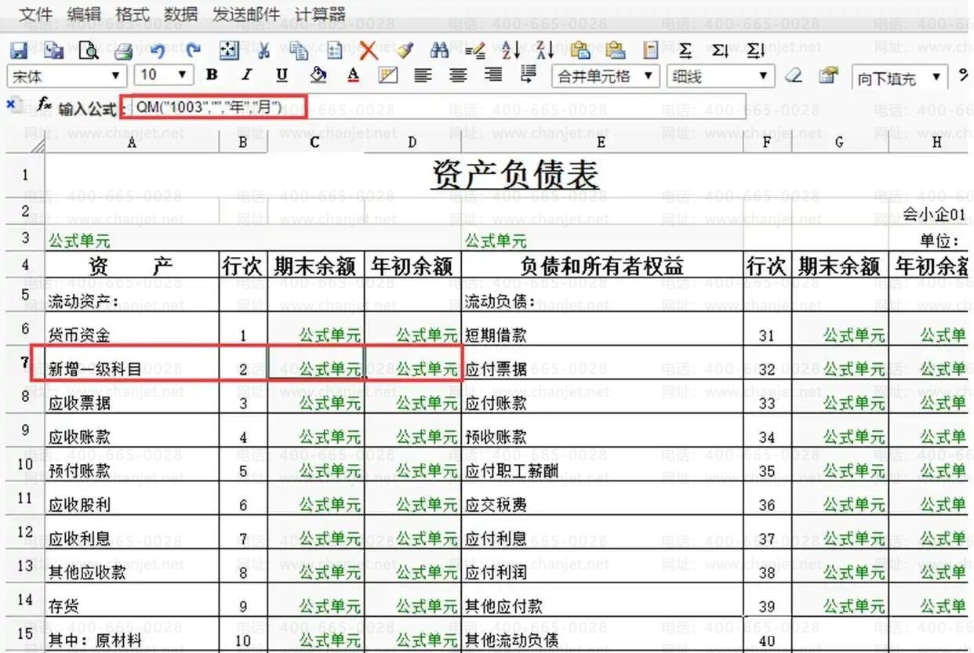Click the Save As icon with two disks
Image resolution: width=974 pixels, height=653 pixels.
click(53, 51)
